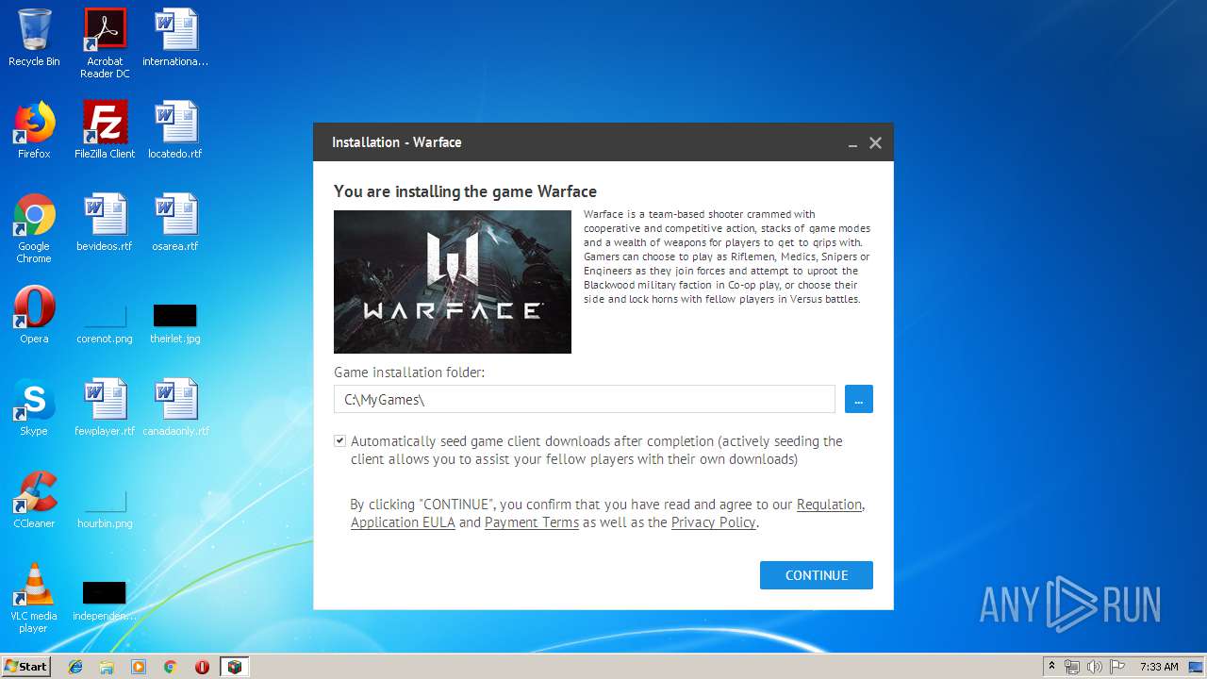Select the internationa... Word document icon

click(x=175, y=39)
